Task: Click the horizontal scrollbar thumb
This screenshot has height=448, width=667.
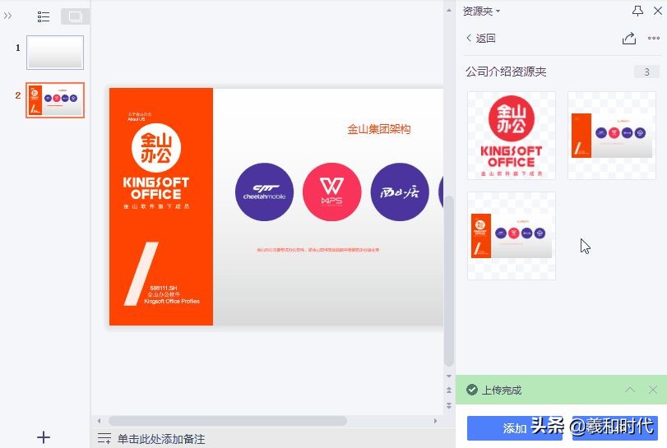Action: pyautogui.click(x=228, y=421)
